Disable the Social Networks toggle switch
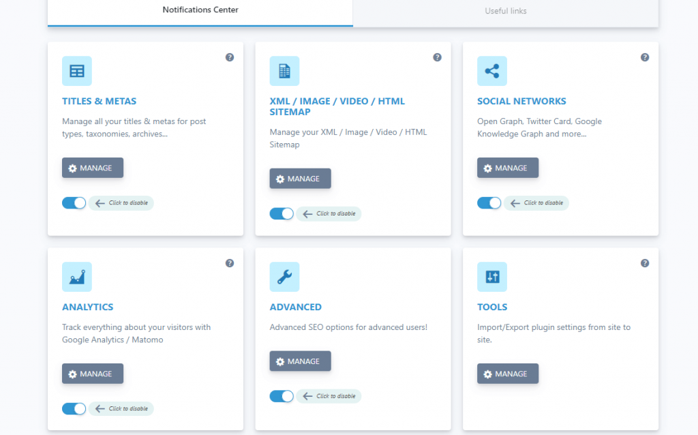698x435 pixels. click(x=489, y=202)
